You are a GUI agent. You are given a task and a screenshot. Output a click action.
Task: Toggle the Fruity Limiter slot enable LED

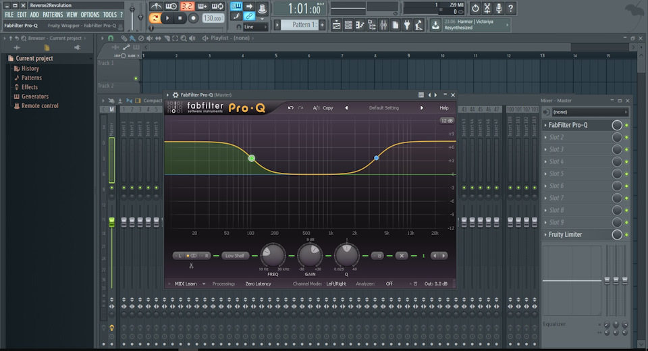click(626, 235)
